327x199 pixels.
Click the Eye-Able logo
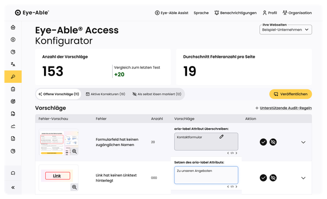[x=32, y=13]
